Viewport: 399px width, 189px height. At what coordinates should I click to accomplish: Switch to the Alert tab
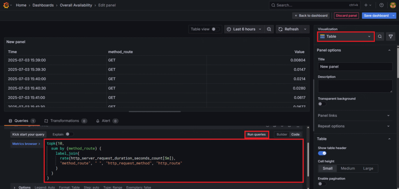(107, 121)
